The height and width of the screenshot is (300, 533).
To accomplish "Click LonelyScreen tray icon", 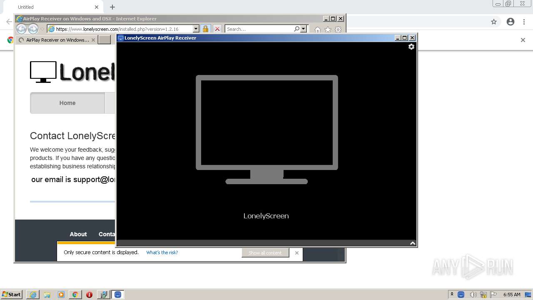I will (x=461, y=295).
